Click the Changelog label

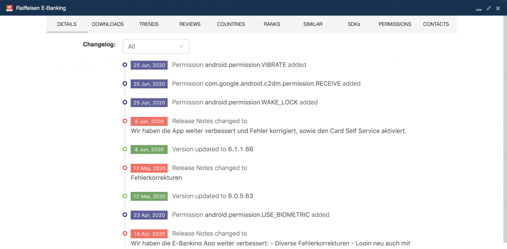coord(99,45)
